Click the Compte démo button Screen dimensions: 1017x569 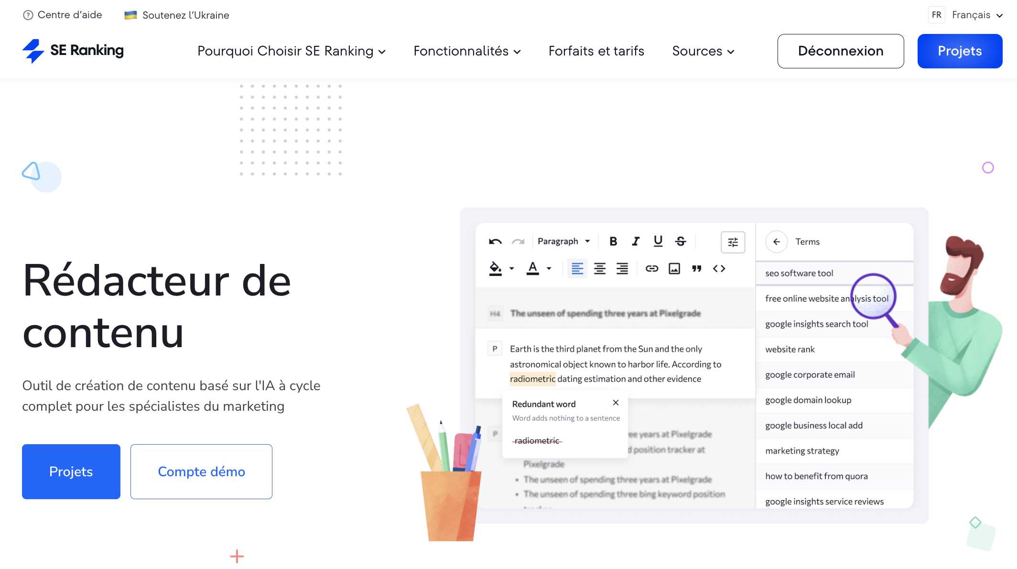point(201,472)
